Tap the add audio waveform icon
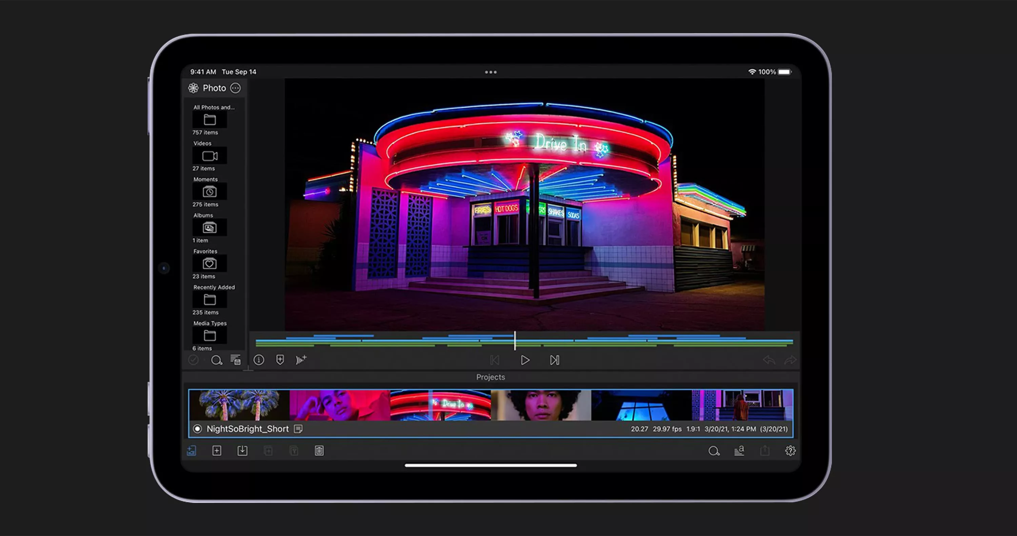Image resolution: width=1017 pixels, height=536 pixels. pos(301,360)
